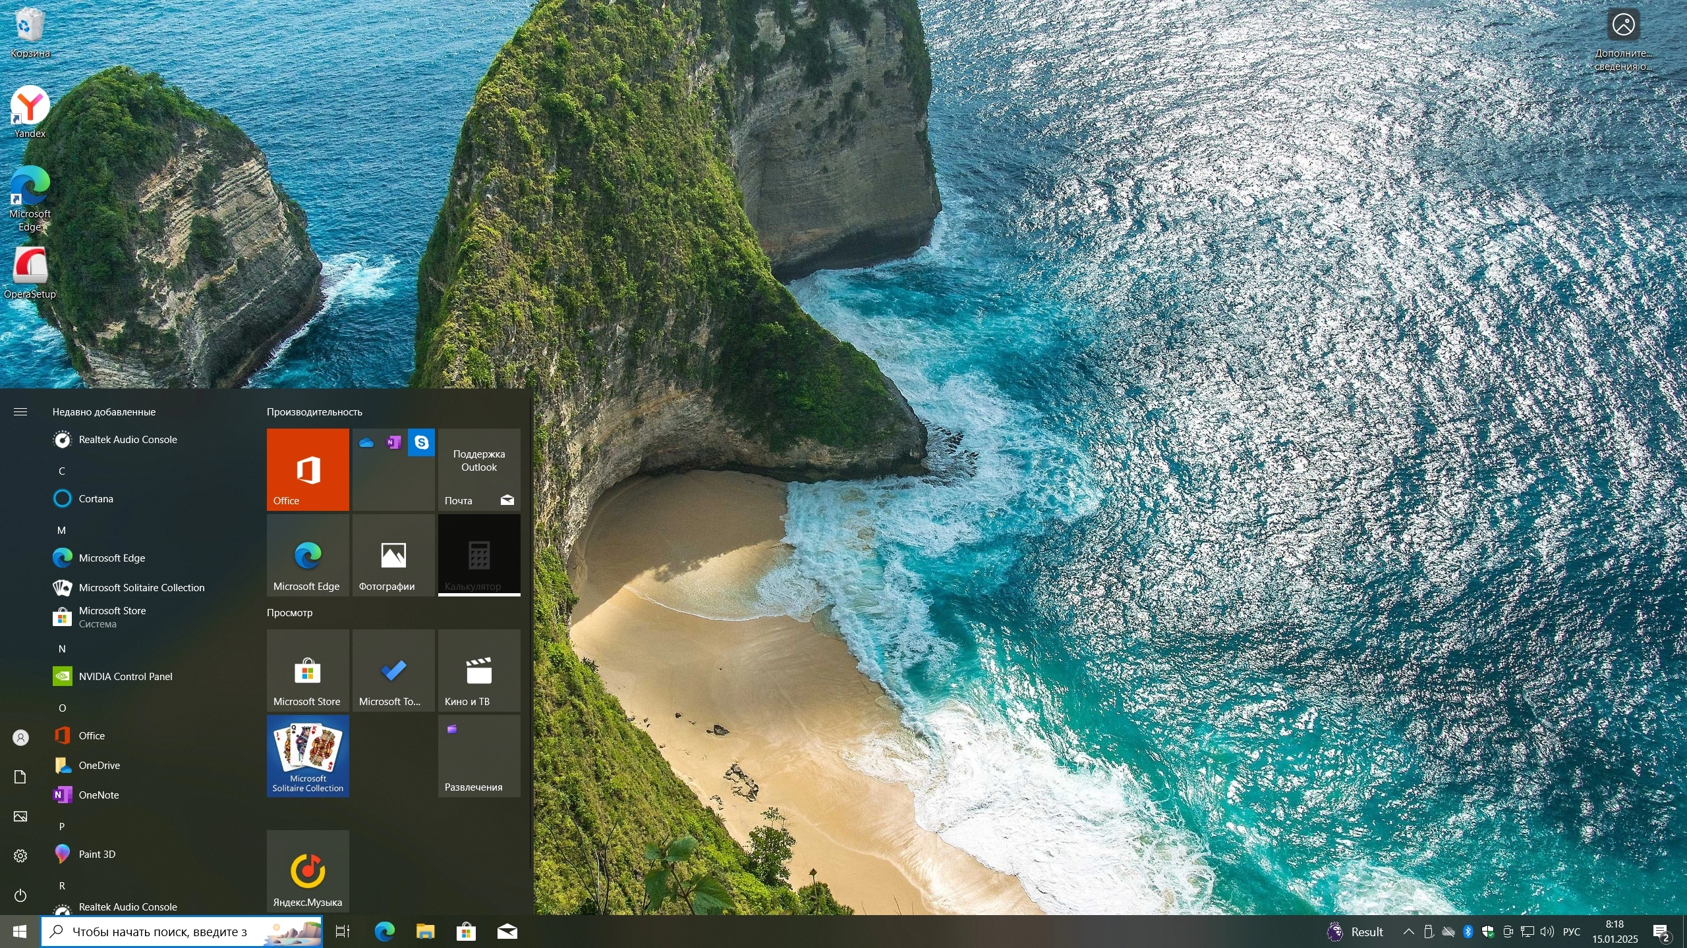1687x948 pixels.
Task: Show hidden system tray icons chevron
Action: [x=1408, y=932]
